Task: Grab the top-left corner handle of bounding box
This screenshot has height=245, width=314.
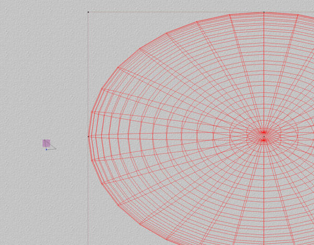Action: [x=88, y=12]
